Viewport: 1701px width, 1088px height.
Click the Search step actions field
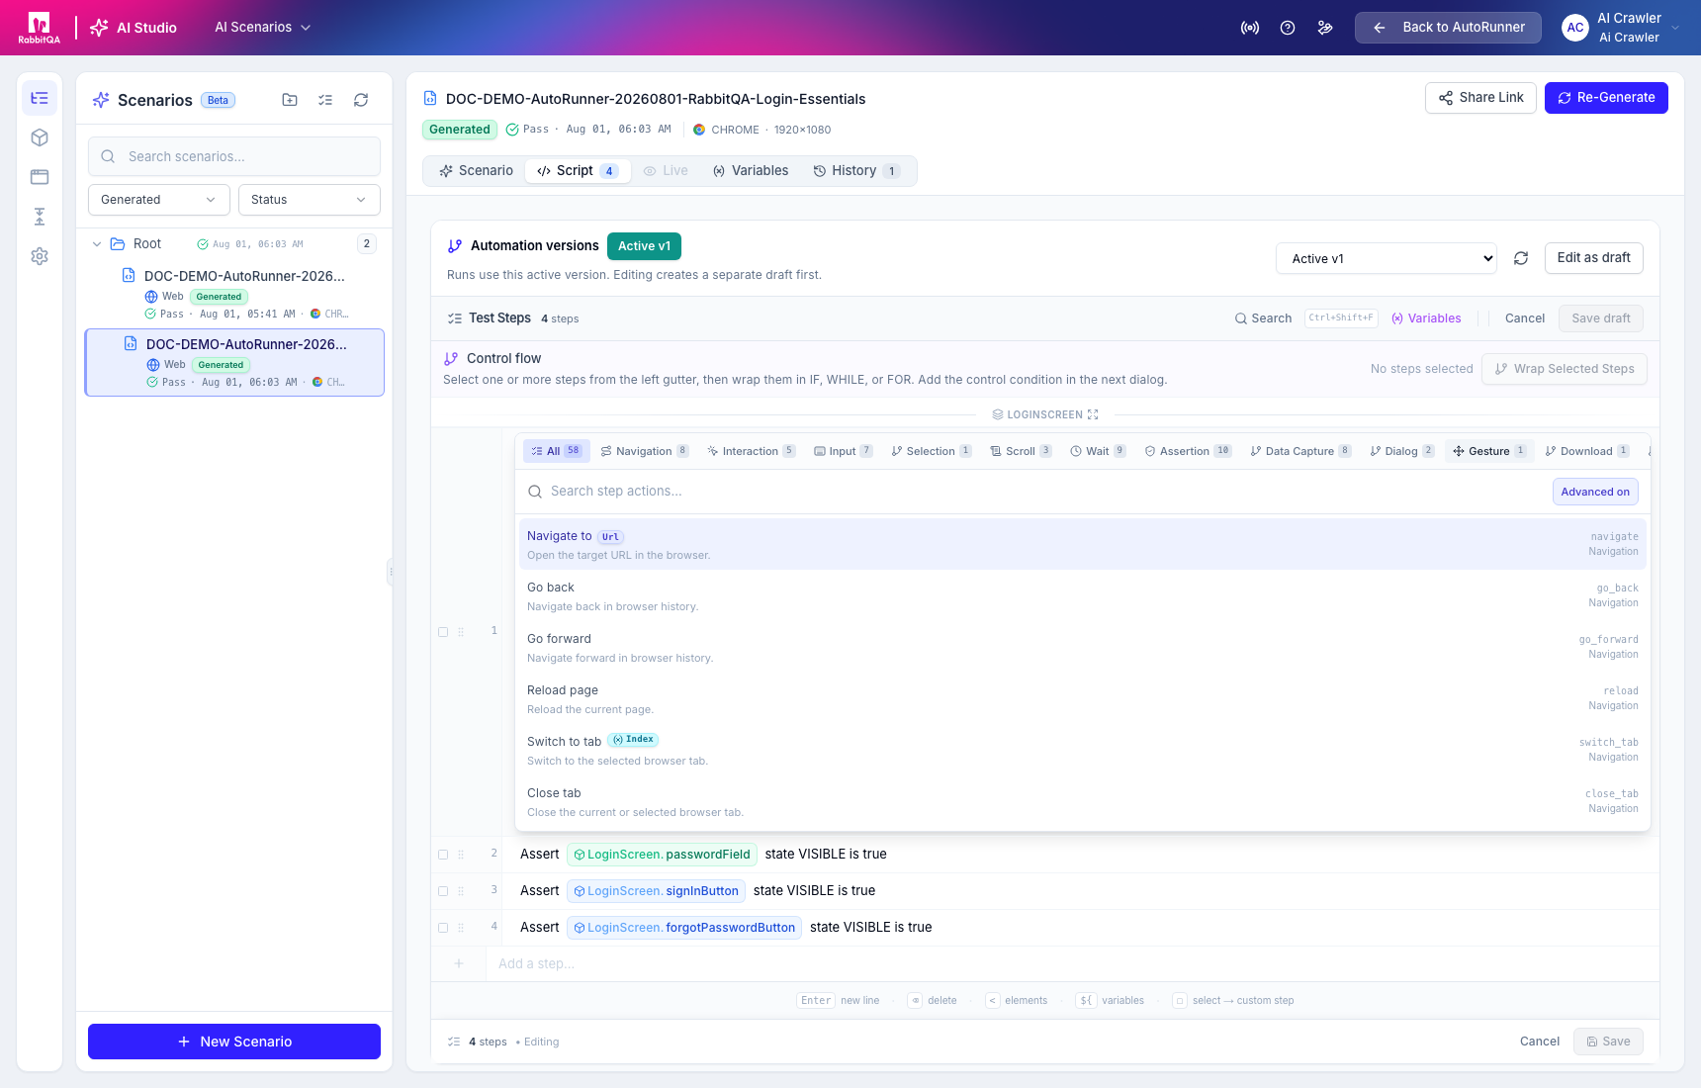pos(1031,492)
